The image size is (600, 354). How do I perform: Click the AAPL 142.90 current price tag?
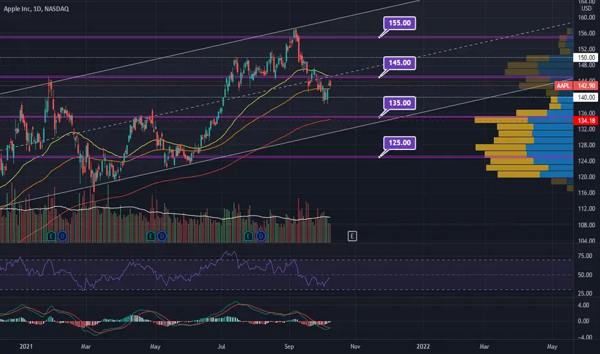576,86
